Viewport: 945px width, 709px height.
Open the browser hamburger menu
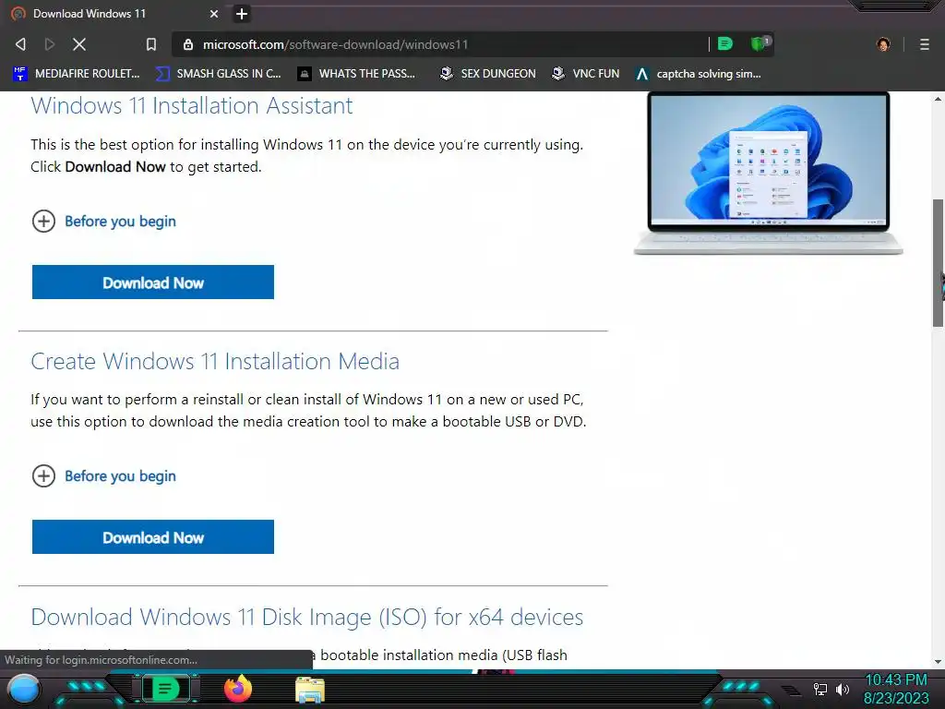pos(924,44)
